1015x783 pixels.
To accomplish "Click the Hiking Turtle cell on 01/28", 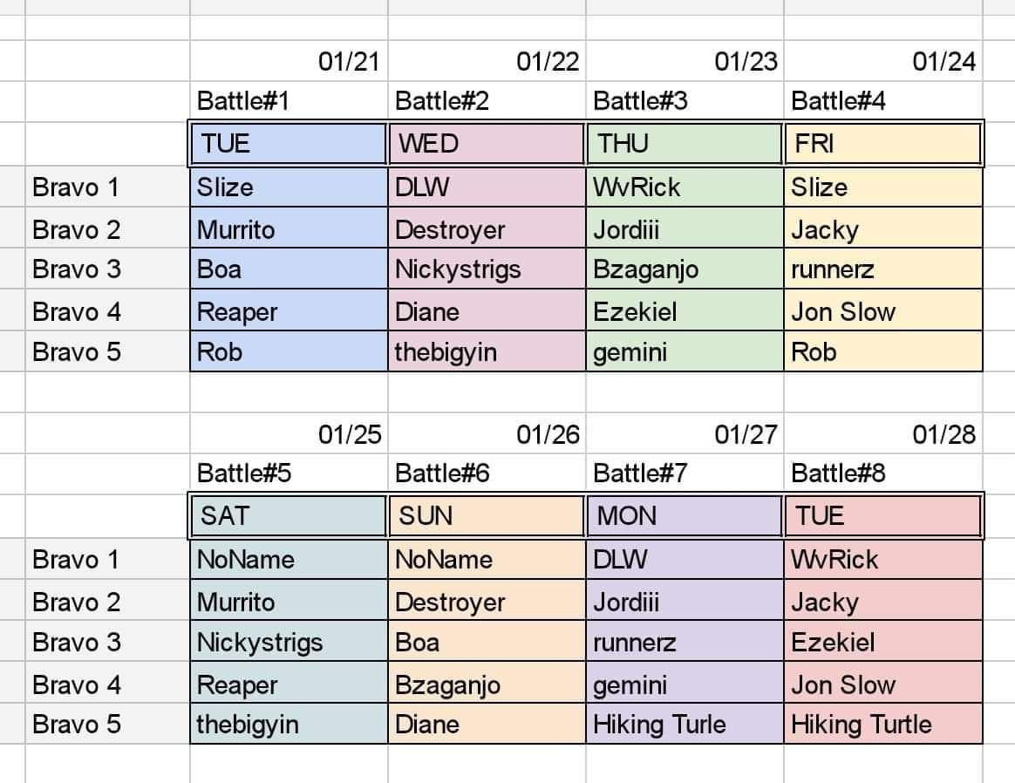I will tap(883, 724).
